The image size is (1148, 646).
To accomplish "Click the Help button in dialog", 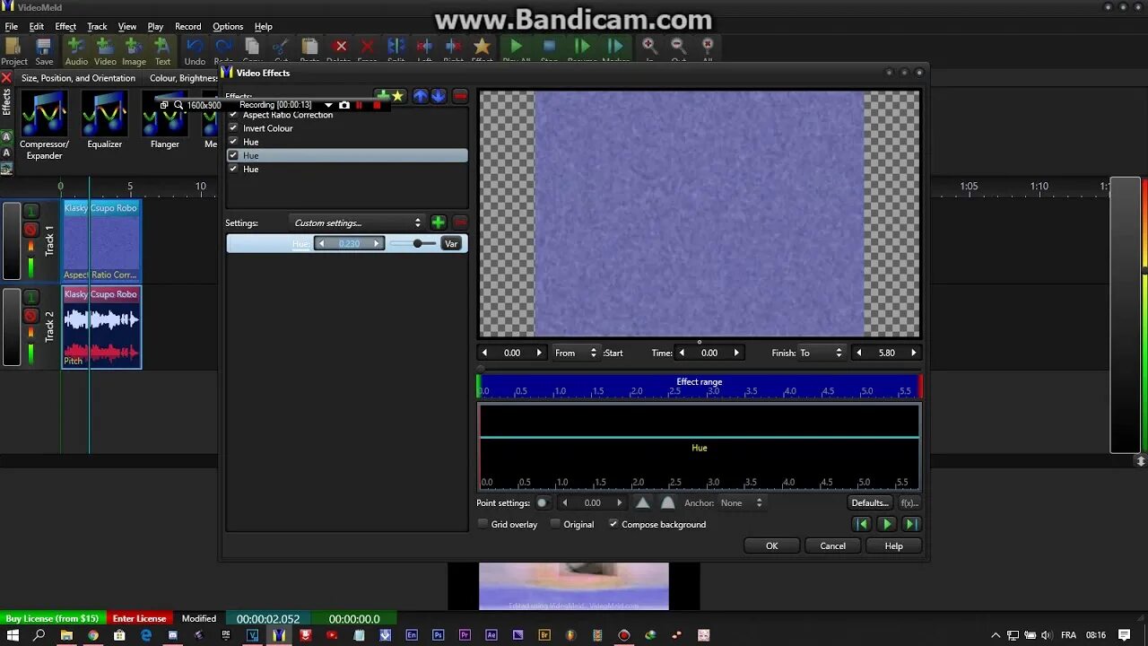I will (x=893, y=546).
